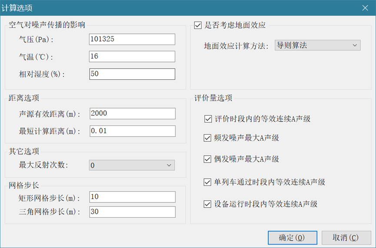Image resolution: width=376 pixels, height=248 pixels.
Task: Expand 最大反射次数 dropdown list
Action: tap(131, 165)
